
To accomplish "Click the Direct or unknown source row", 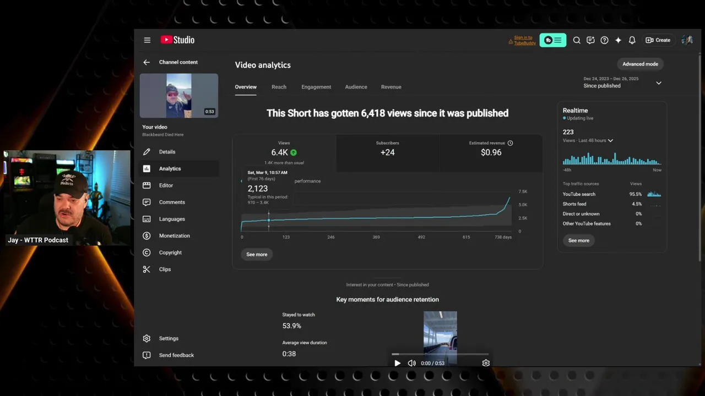I will coord(611,214).
